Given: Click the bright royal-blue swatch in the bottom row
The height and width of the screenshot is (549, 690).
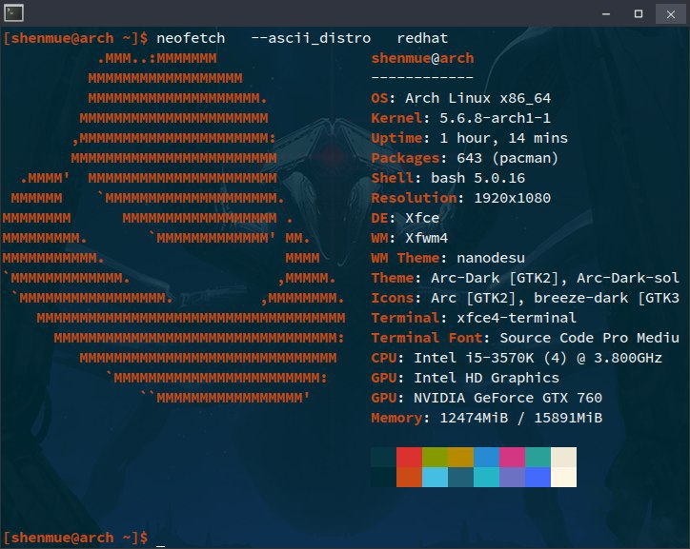Looking at the screenshot, I should 538,477.
